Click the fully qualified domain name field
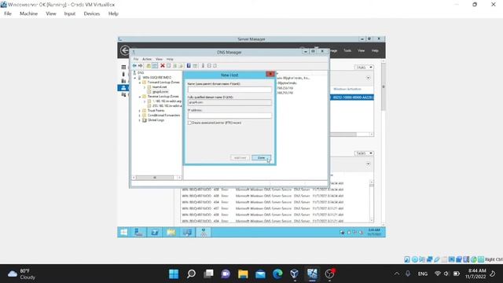The height and width of the screenshot is (283, 503). pyautogui.click(x=229, y=102)
